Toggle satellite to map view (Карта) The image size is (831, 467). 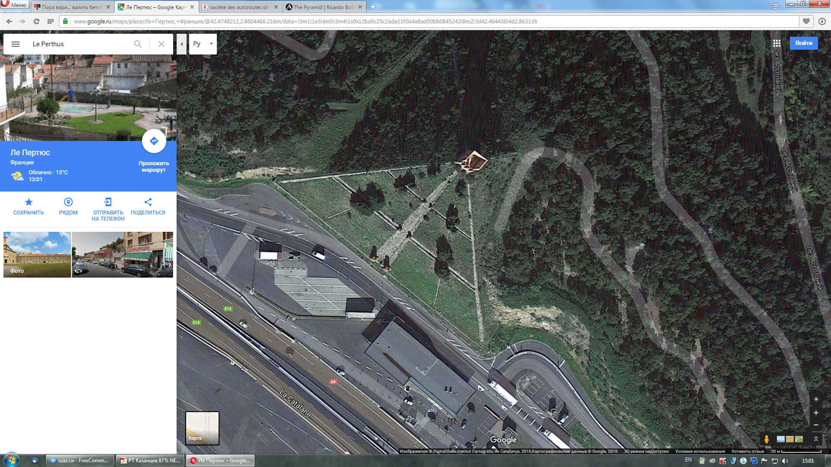click(202, 428)
